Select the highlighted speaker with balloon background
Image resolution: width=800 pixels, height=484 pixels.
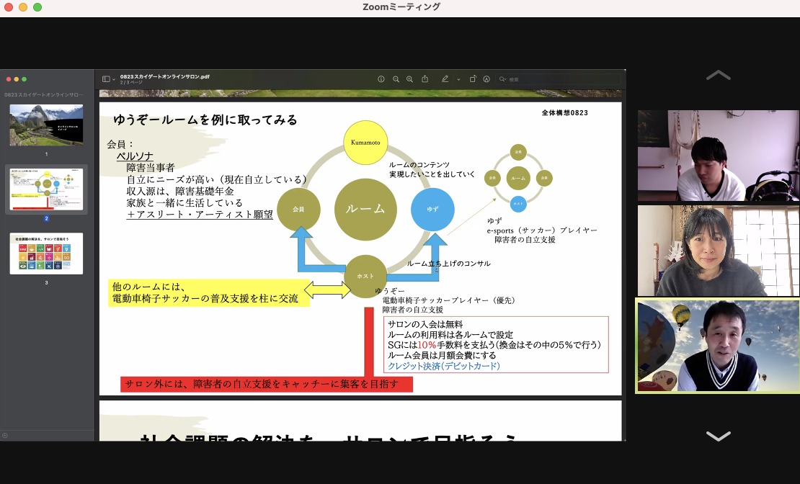point(718,346)
